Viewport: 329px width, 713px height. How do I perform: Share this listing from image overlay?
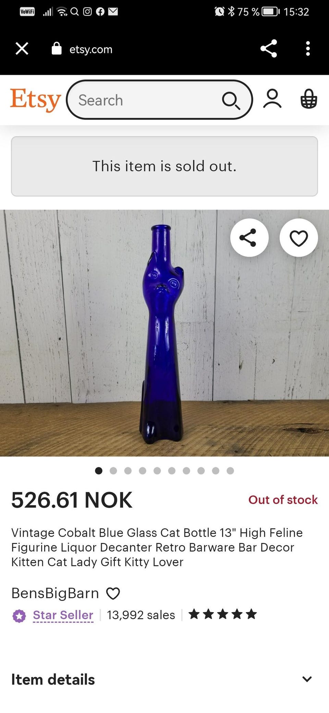tap(249, 238)
